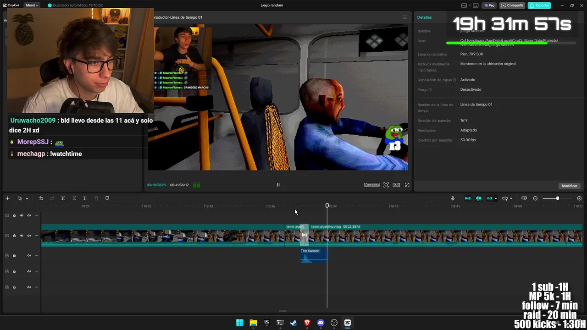Select the Title Swoosh audio clip
Viewport: 587px width, 330px height.
[314, 255]
